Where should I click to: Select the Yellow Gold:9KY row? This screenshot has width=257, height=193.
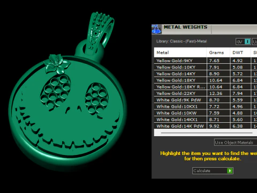tap(206, 61)
